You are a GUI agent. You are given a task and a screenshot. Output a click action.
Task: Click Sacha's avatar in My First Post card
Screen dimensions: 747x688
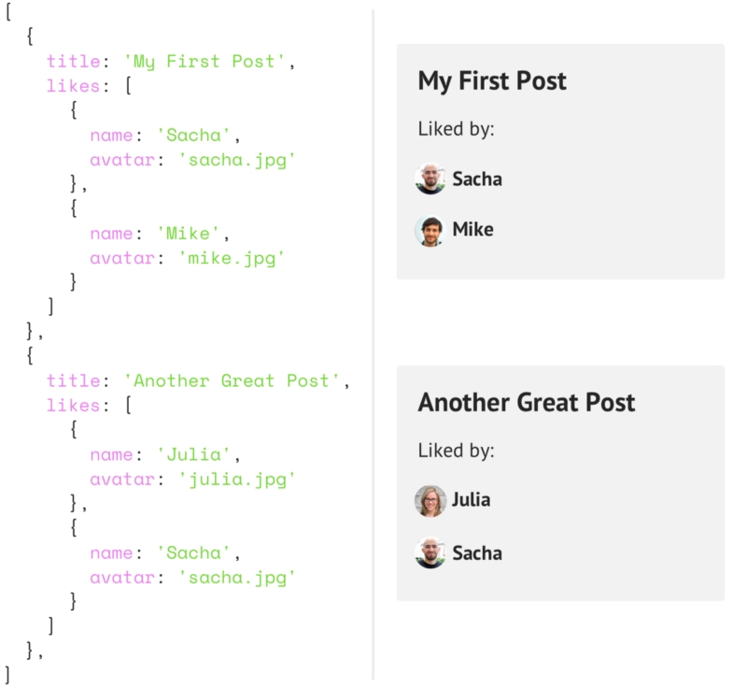[430, 179]
